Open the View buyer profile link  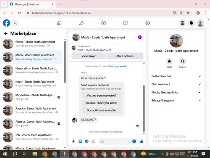pyautogui.click(x=117, y=66)
